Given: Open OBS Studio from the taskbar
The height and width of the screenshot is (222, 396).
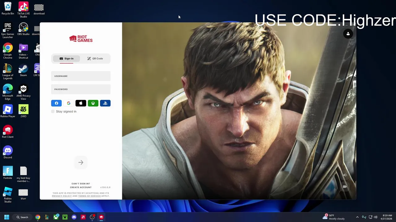Looking at the screenshot, I should tap(92, 217).
